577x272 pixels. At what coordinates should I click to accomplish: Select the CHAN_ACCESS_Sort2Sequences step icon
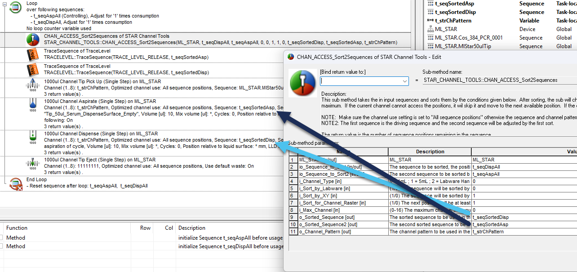click(33, 40)
